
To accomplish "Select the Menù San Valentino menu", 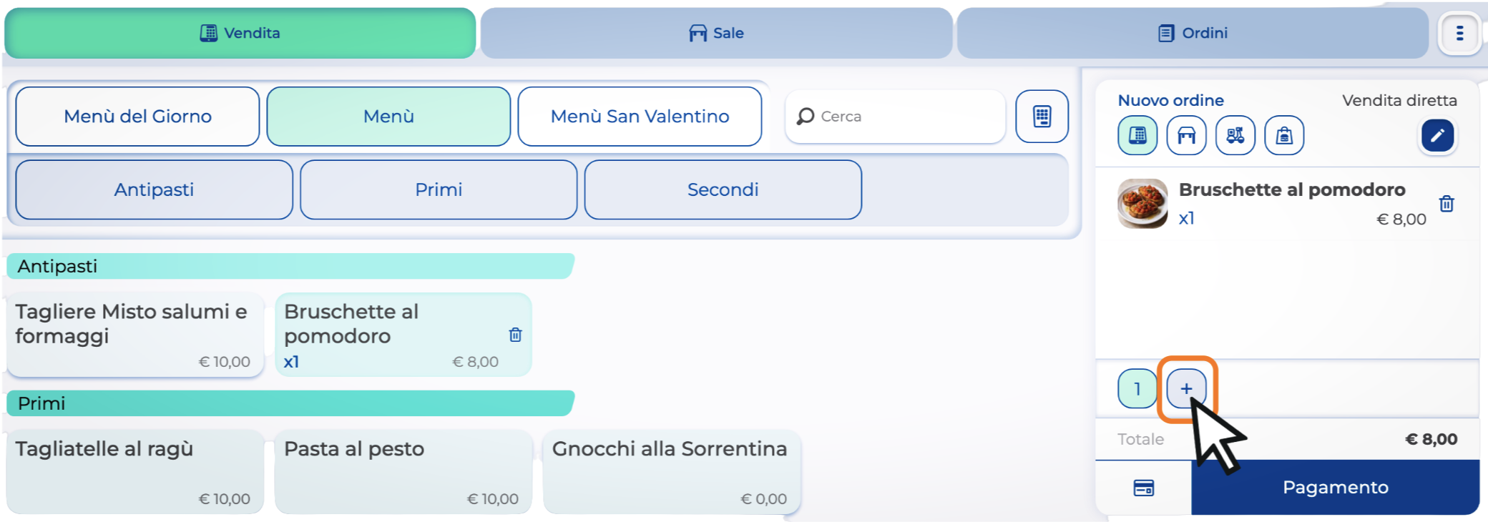I will click(x=640, y=117).
